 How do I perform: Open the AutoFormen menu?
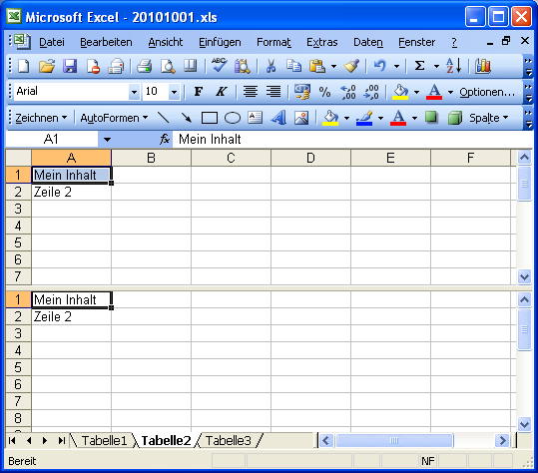pos(114,118)
